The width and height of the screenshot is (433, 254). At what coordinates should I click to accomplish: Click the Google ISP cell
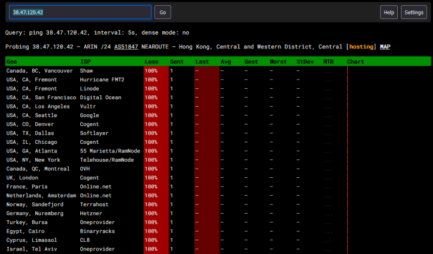(x=89, y=115)
